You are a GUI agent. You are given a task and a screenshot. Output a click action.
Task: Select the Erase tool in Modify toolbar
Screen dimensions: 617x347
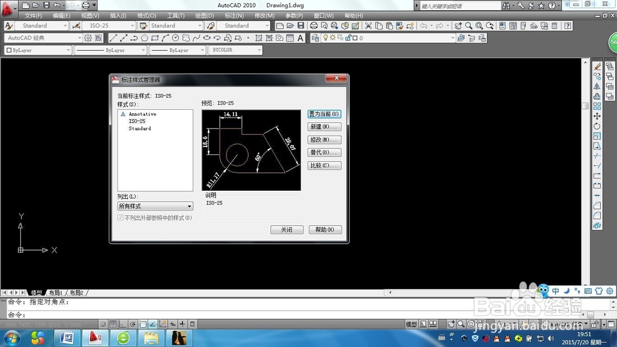click(597, 66)
